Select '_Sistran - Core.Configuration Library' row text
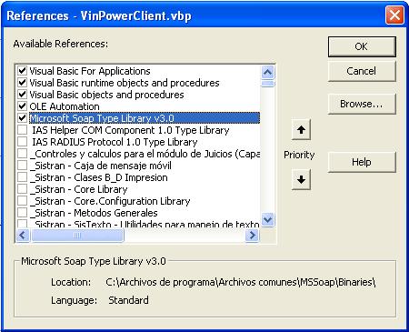 (x=110, y=201)
